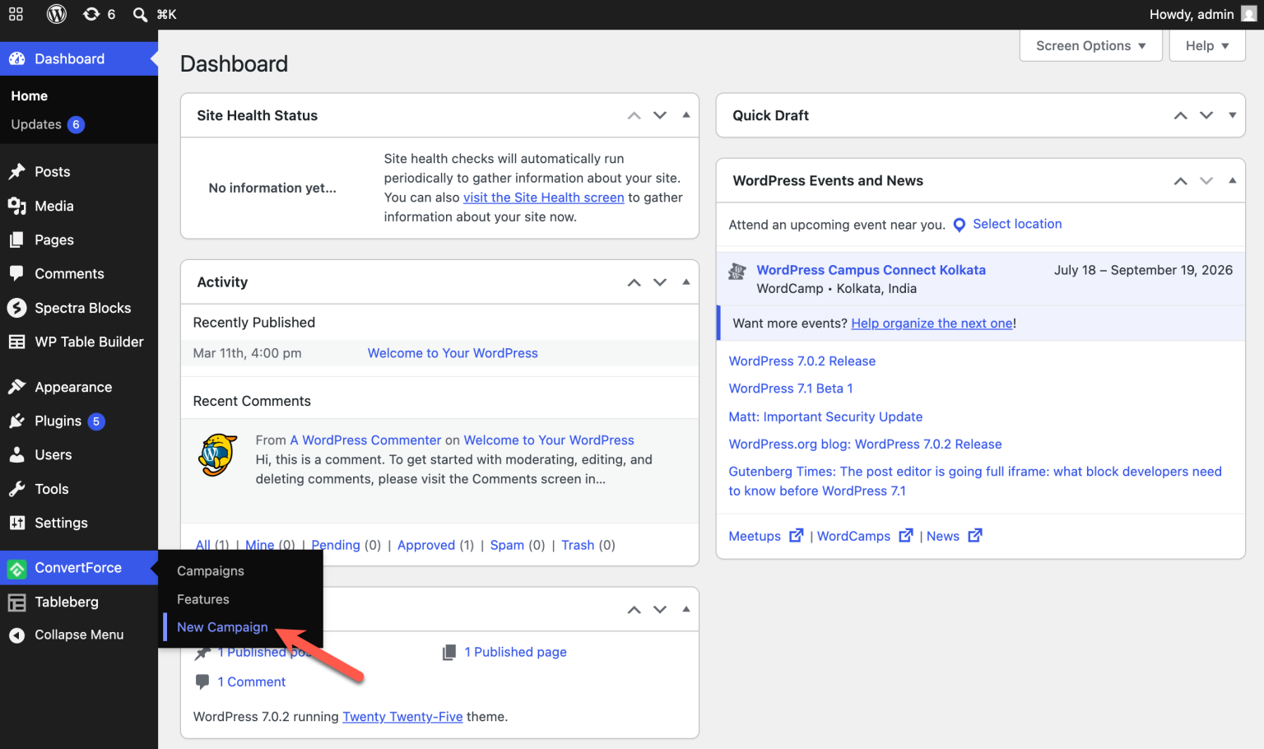The width and height of the screenshot is (1264, 749).
Task: Click the WordCamp event icon next to Kolkata
Action: pyautogui.click(x=737, y=272)
